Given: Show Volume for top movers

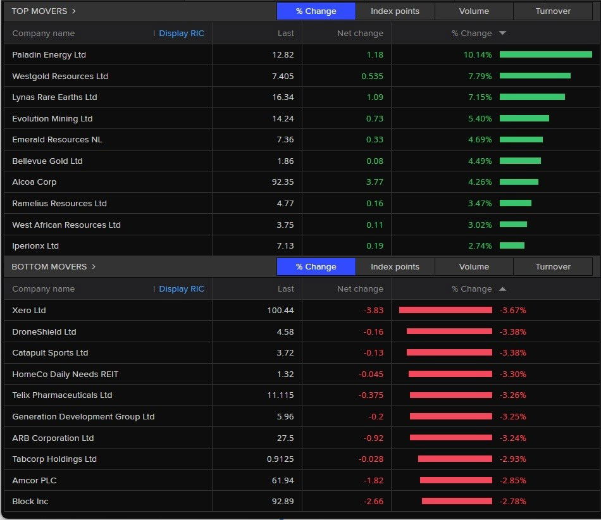Looking at the screenshot, I should click(473, 11).
